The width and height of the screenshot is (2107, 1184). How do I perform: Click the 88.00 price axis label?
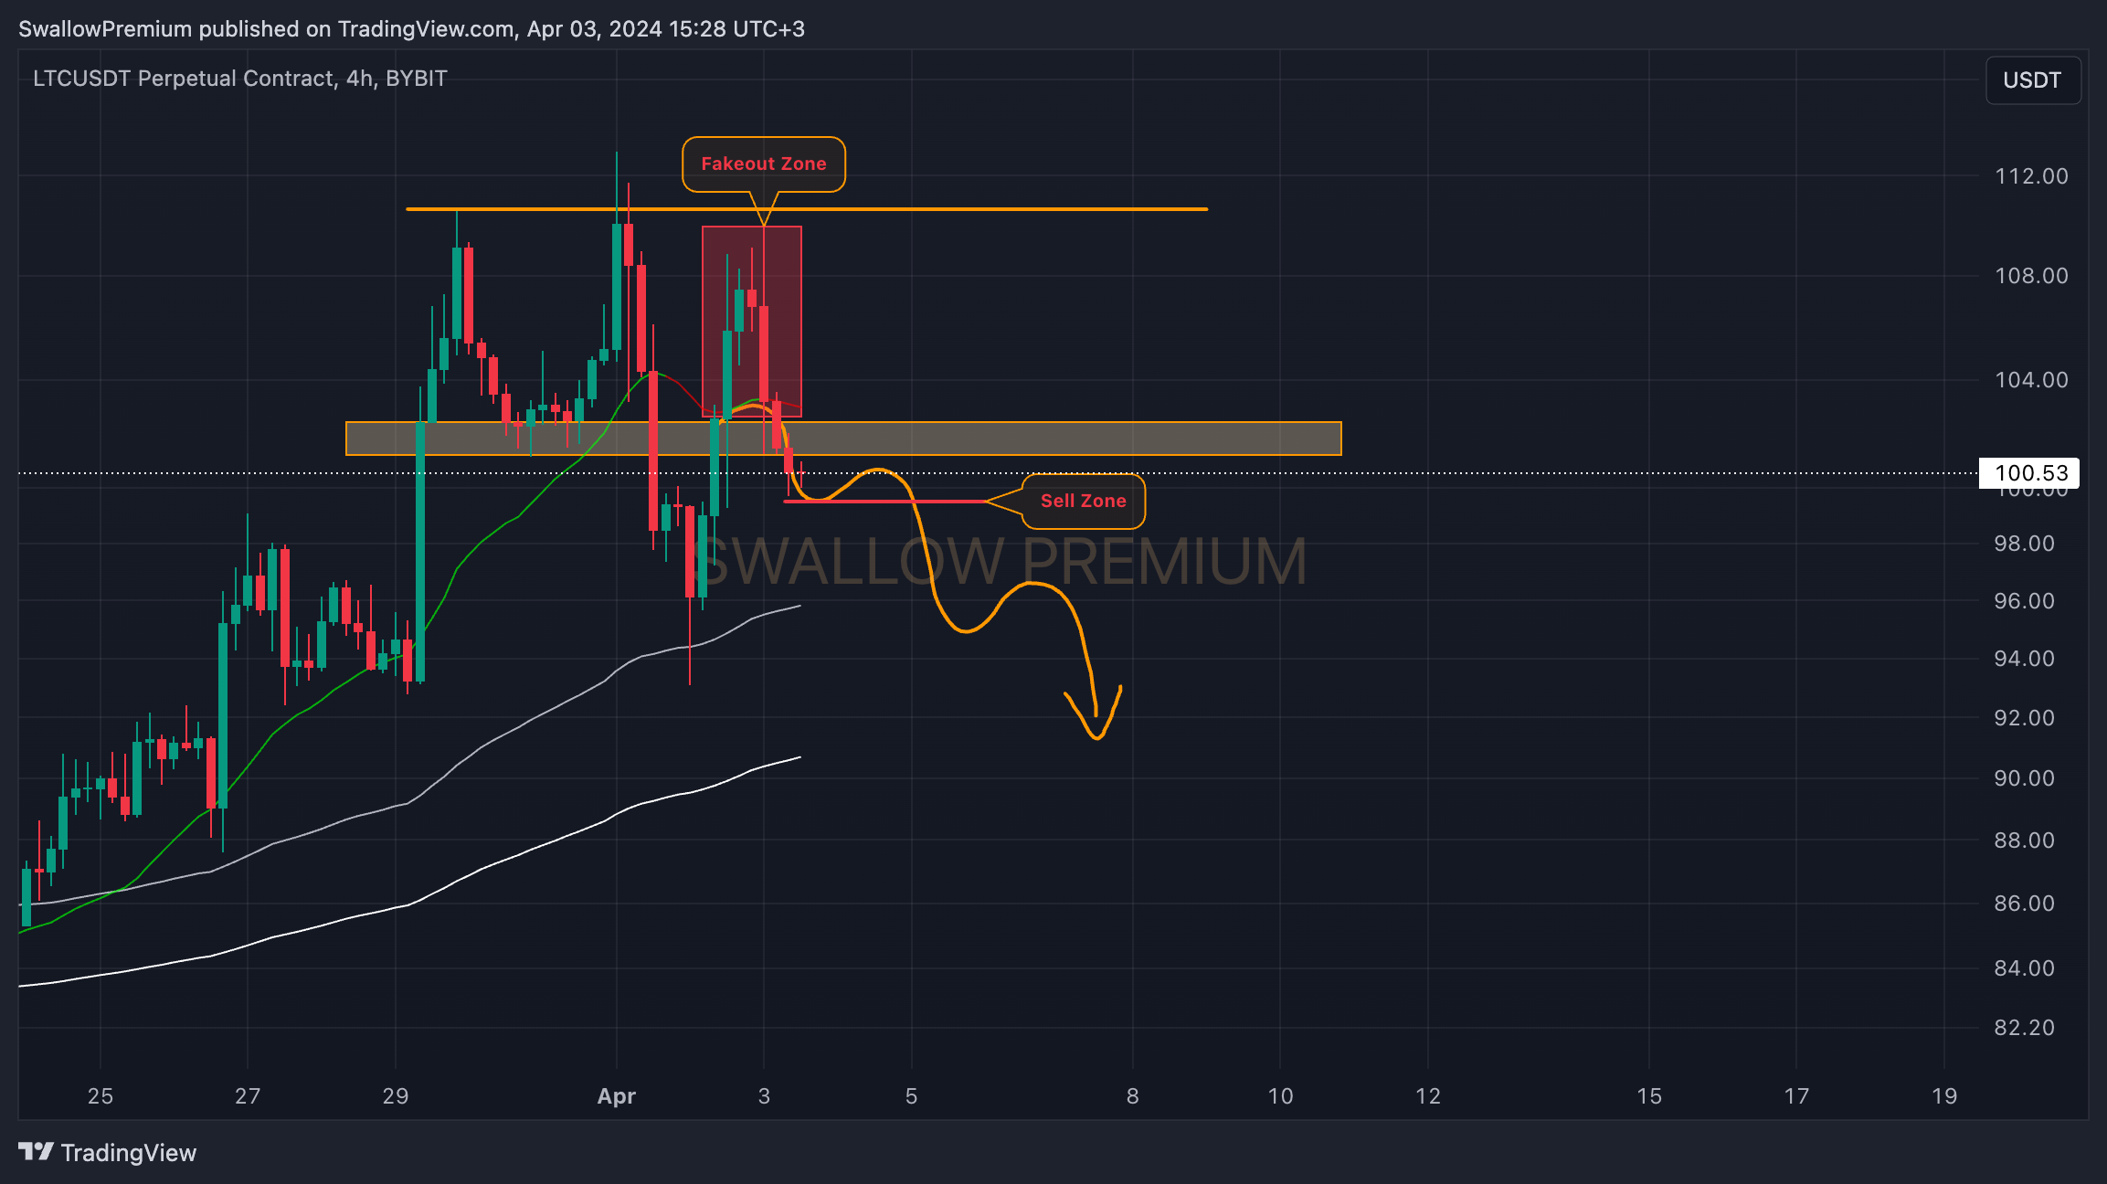click(2024, 840)
